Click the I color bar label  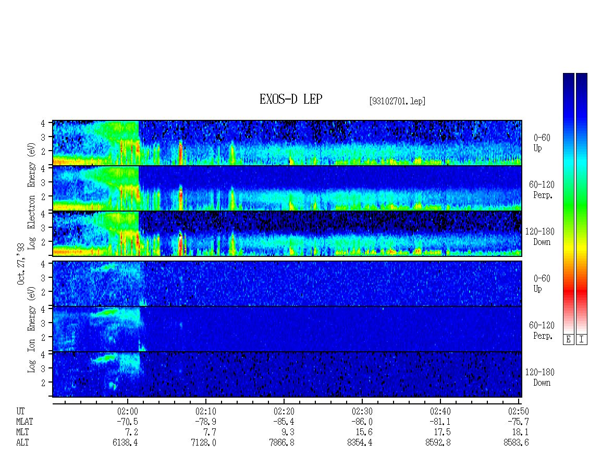582,340
